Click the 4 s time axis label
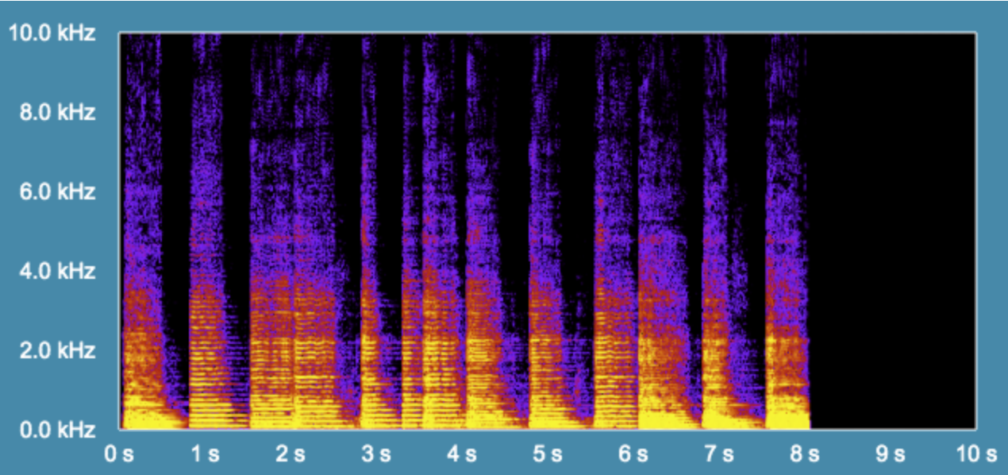Image resolution: width=1008 pixels, height=475 pixels. [462, 454]
